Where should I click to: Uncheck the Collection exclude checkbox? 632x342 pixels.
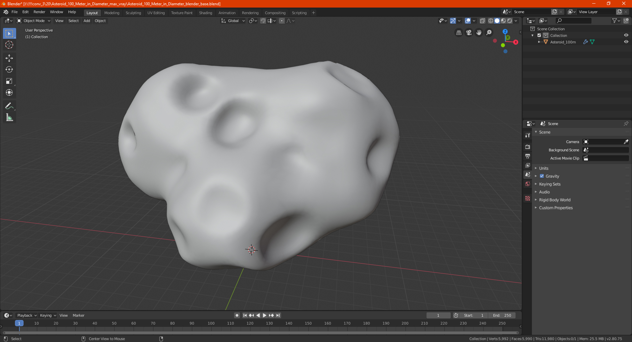click(539, 35)
